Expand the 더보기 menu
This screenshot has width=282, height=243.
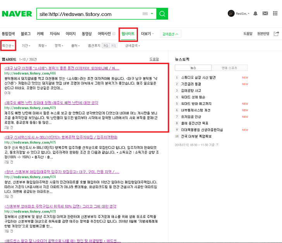[147, 34]
